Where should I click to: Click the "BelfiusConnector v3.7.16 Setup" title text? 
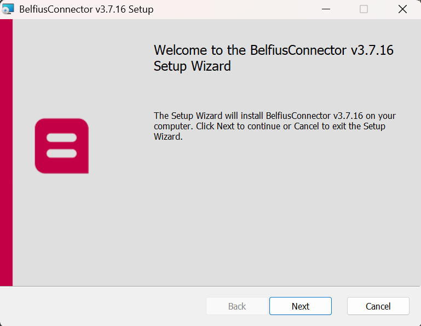click(86, 9)
